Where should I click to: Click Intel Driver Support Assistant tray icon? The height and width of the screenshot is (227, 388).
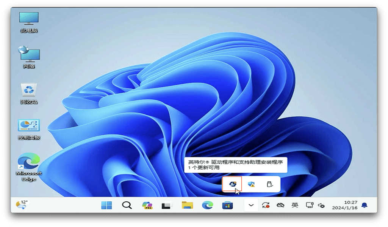pyautogui.click(x=232, y=184)
